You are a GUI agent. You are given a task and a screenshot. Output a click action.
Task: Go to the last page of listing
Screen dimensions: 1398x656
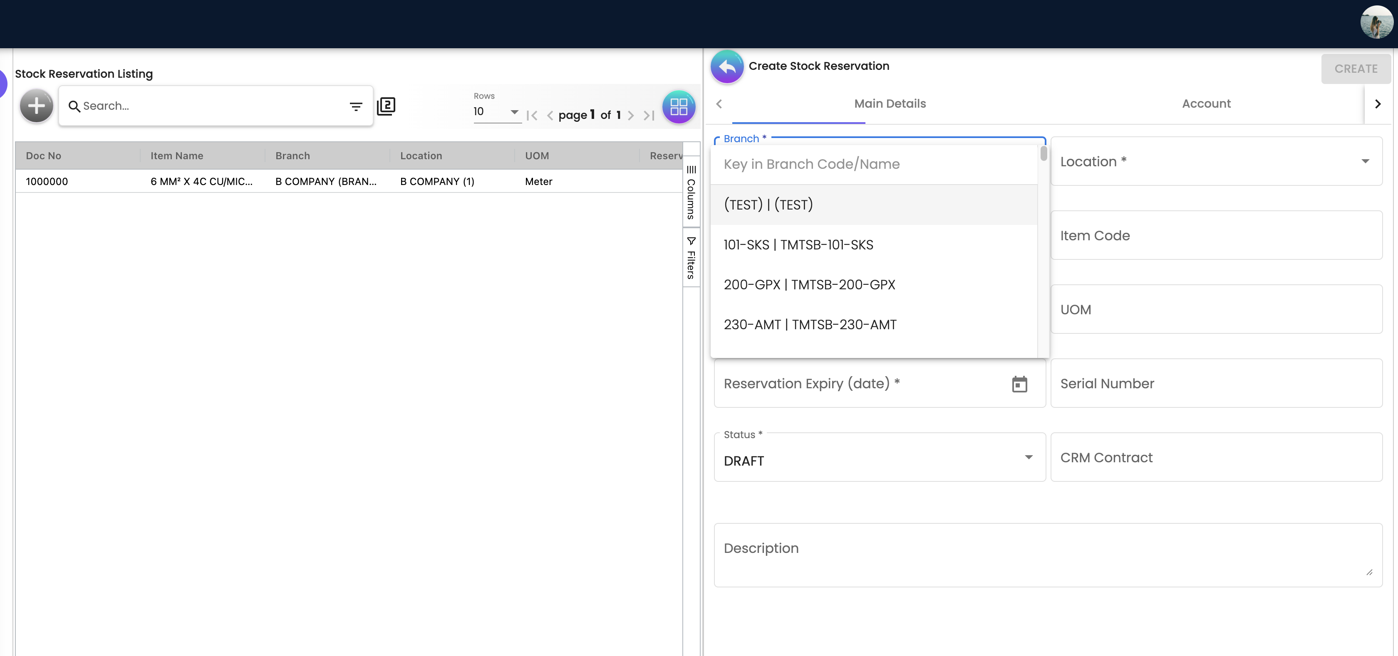[x=649, y=115]
